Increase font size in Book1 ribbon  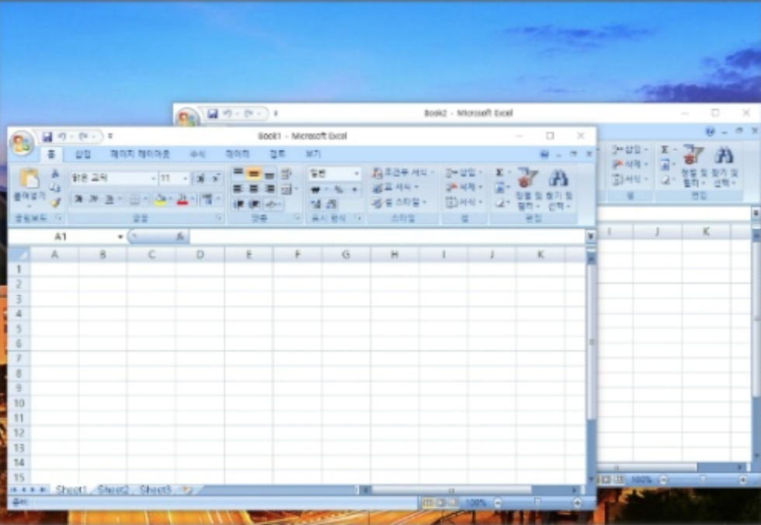[200, 179]
